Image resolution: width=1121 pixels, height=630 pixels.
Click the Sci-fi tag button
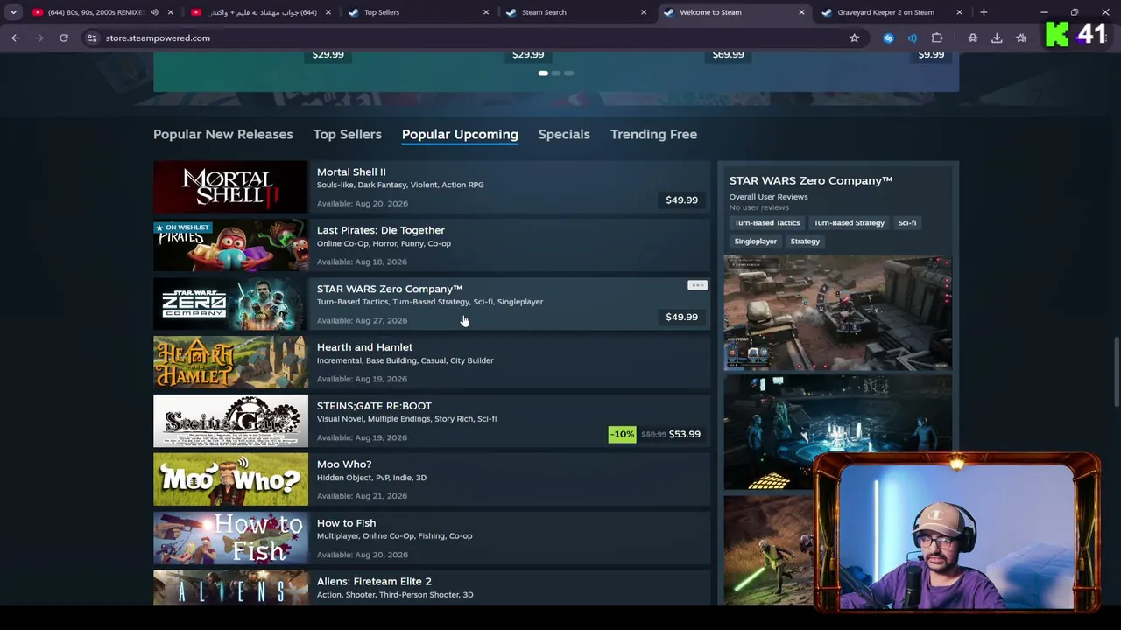907,223
